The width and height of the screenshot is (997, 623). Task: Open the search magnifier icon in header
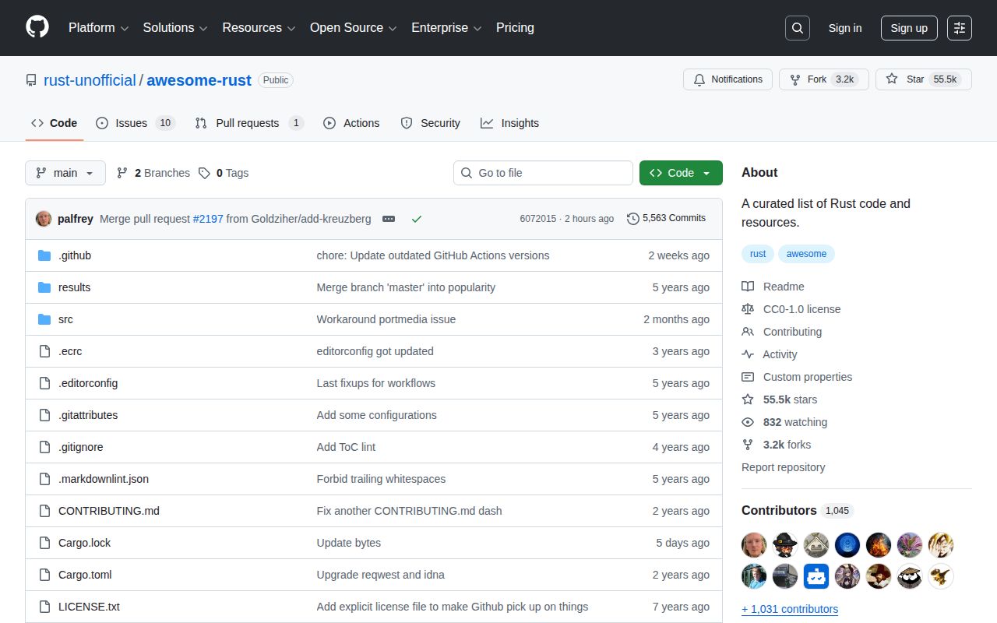797,28
